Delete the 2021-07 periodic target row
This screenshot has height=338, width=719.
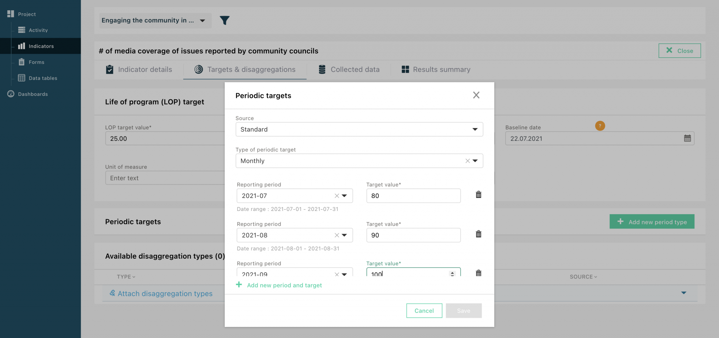coord(478,194)
